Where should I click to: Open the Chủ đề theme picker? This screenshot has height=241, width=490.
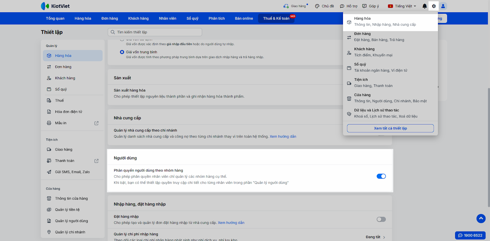pos(324,6)
